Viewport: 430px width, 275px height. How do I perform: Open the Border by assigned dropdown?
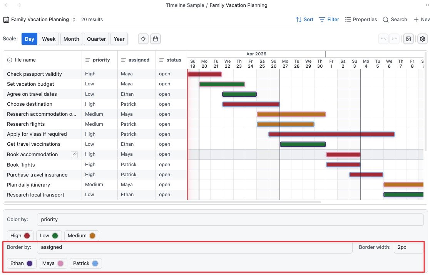(x=195, y=247)
